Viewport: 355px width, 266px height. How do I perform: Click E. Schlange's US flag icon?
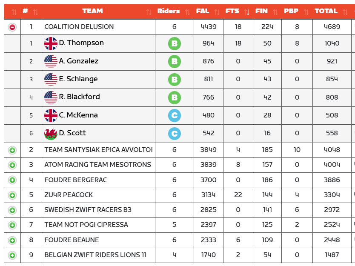pos(51,80)
